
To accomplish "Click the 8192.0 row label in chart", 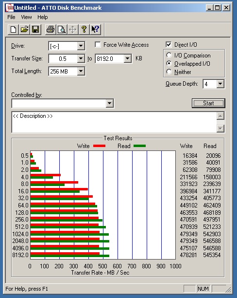I will [20, 255].
